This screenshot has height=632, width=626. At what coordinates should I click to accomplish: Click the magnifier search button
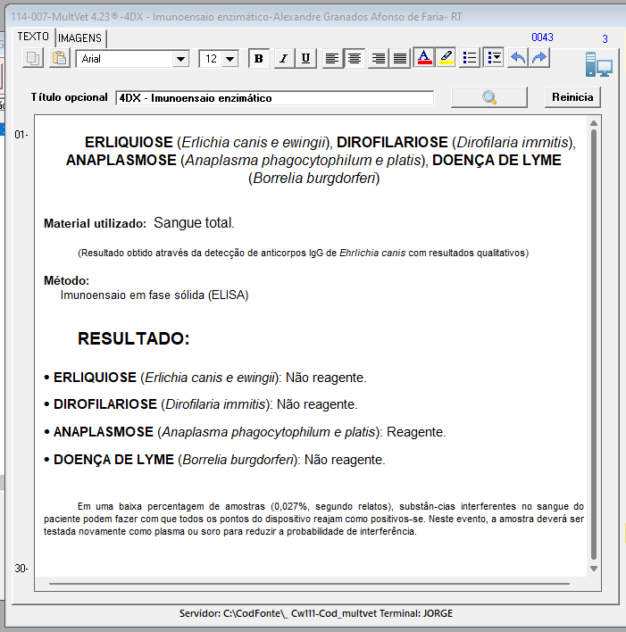pyautogui.click(x=489, y=97)
